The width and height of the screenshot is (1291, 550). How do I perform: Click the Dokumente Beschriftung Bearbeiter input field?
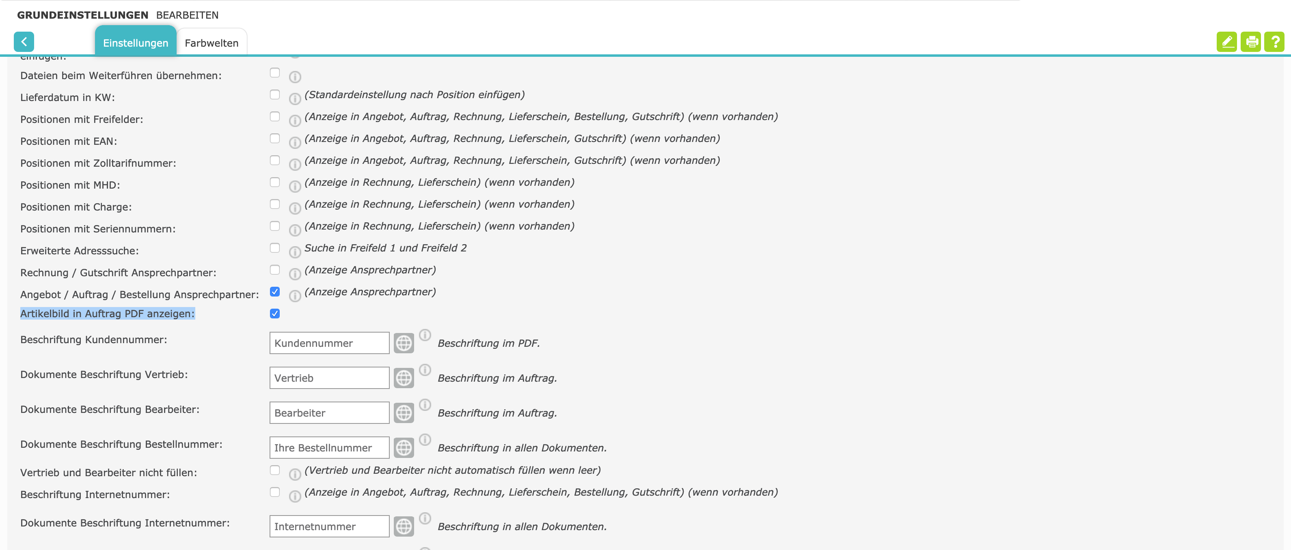(329, 413)
